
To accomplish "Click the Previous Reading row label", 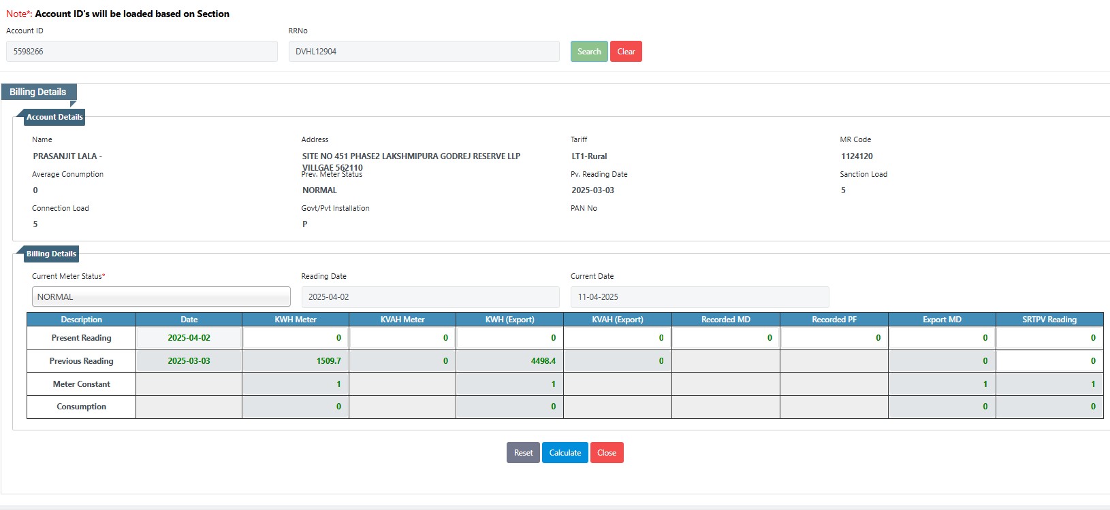I will point(82,361).
